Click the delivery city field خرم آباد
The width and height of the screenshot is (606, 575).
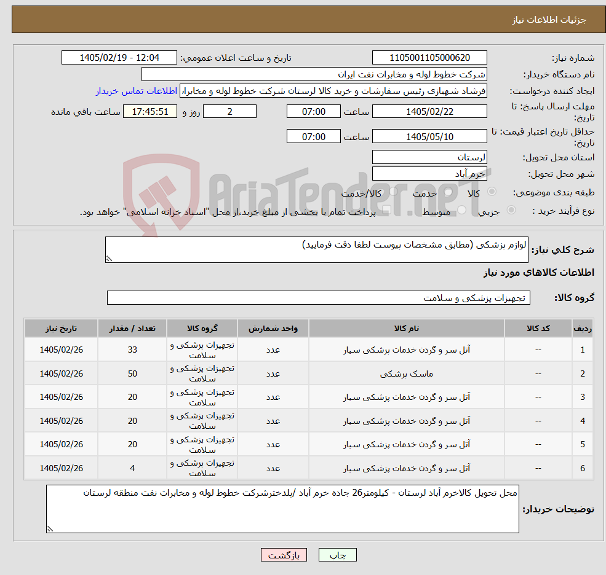coord(429,174)
